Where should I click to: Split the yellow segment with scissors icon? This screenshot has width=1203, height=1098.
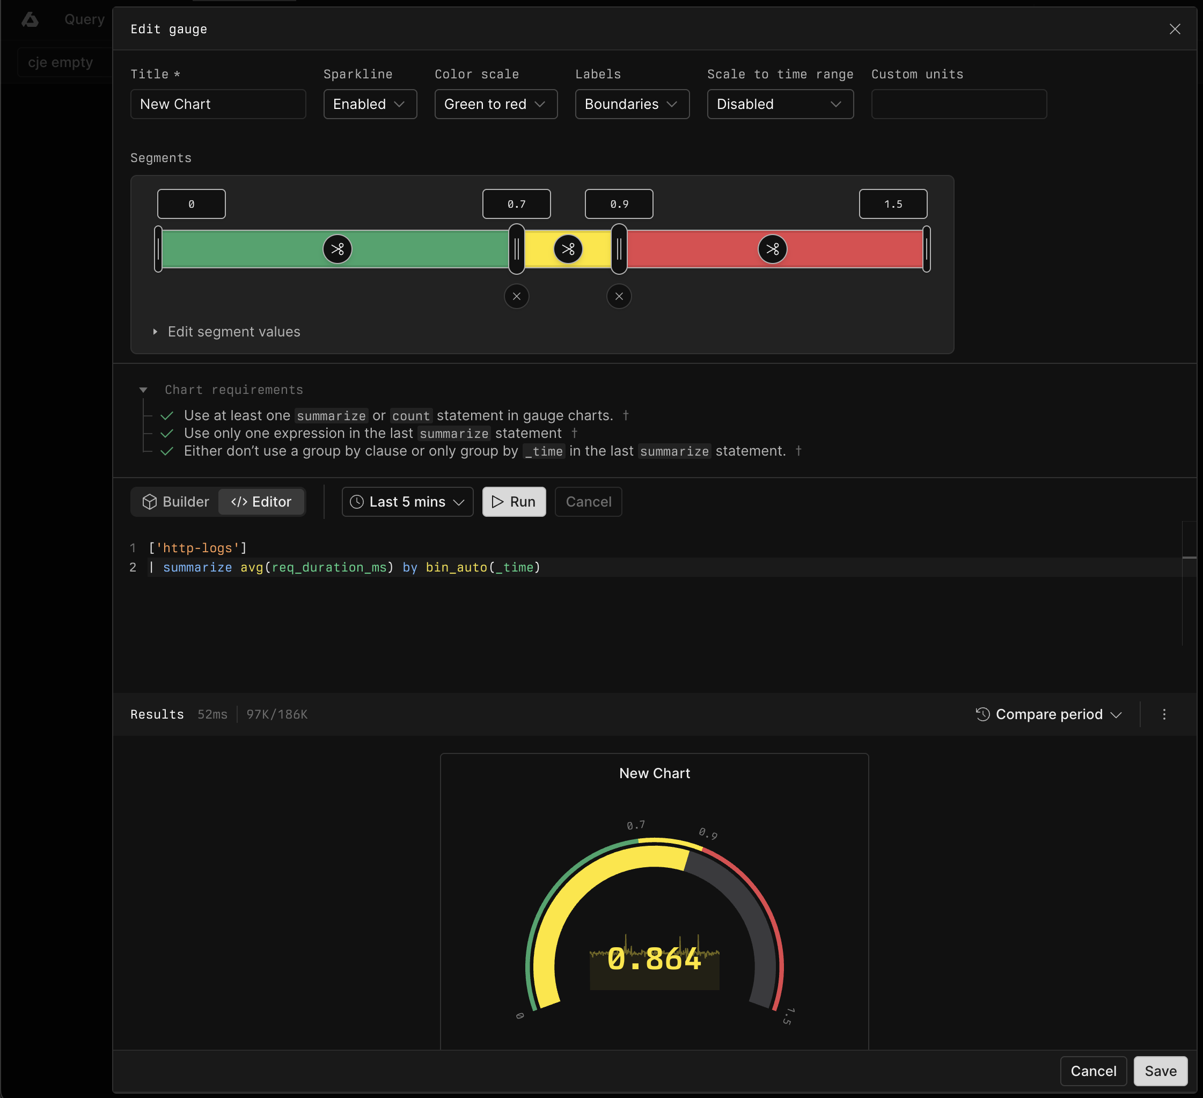pos(568,249)
